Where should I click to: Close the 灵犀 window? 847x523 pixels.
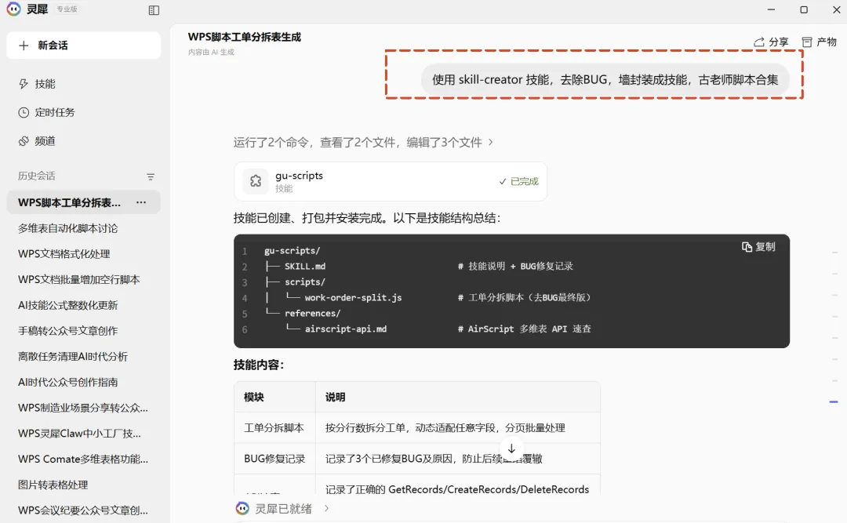pyautogui.click(x=836, y=9)
